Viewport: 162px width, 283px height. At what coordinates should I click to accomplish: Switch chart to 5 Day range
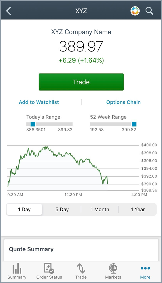(62, 209)
